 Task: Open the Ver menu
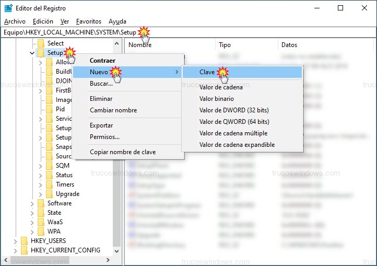point(64,21)
